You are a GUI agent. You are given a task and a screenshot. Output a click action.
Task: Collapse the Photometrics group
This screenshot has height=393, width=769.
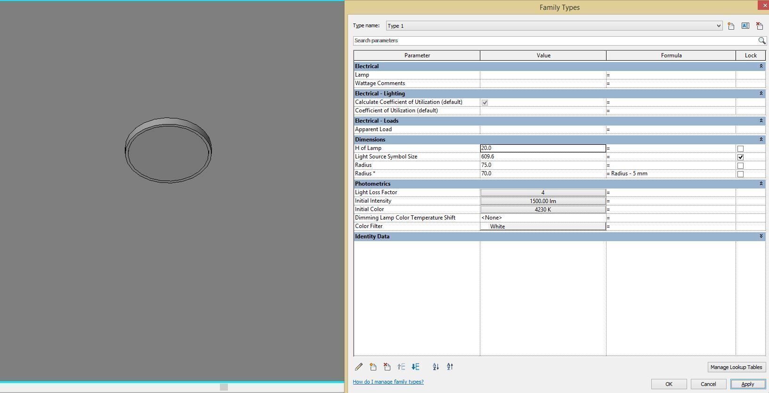pyautogui.click(x=761, y=184)
